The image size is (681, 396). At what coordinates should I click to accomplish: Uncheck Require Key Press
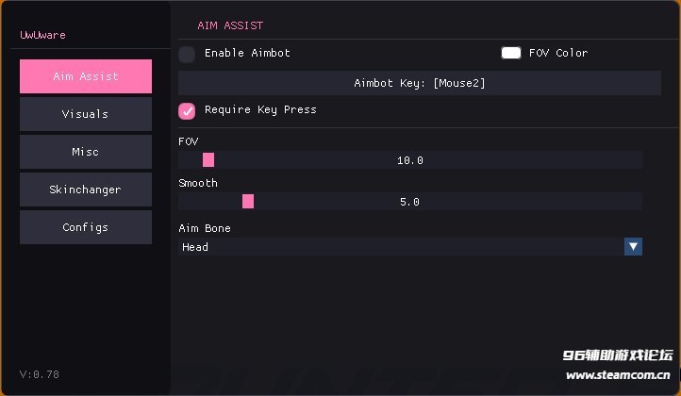coord(187,110)
